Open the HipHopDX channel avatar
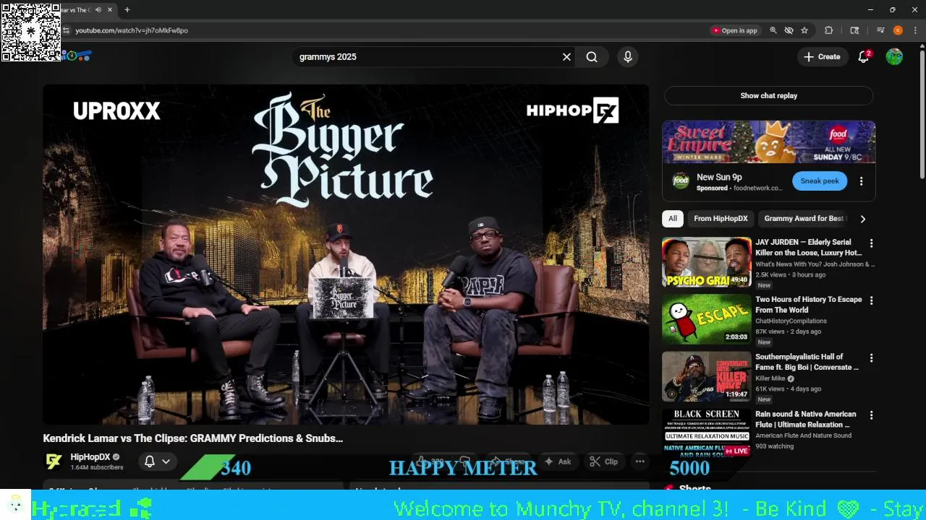Viewport: 926px width, 520px height. point(54,461)
